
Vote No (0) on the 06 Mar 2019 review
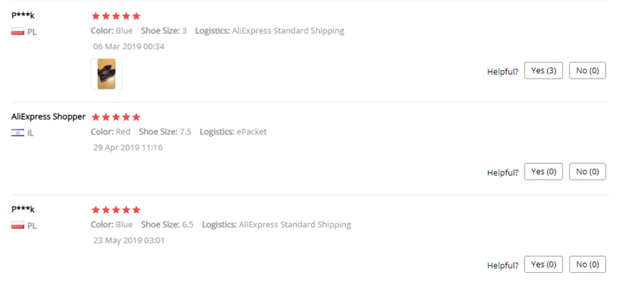coord(587,71)
